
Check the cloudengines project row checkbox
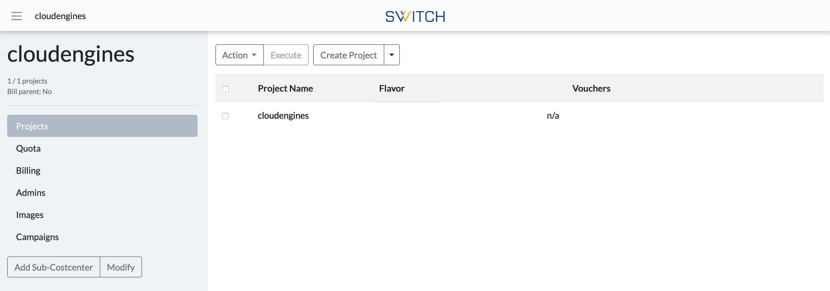tap(225, 116)
